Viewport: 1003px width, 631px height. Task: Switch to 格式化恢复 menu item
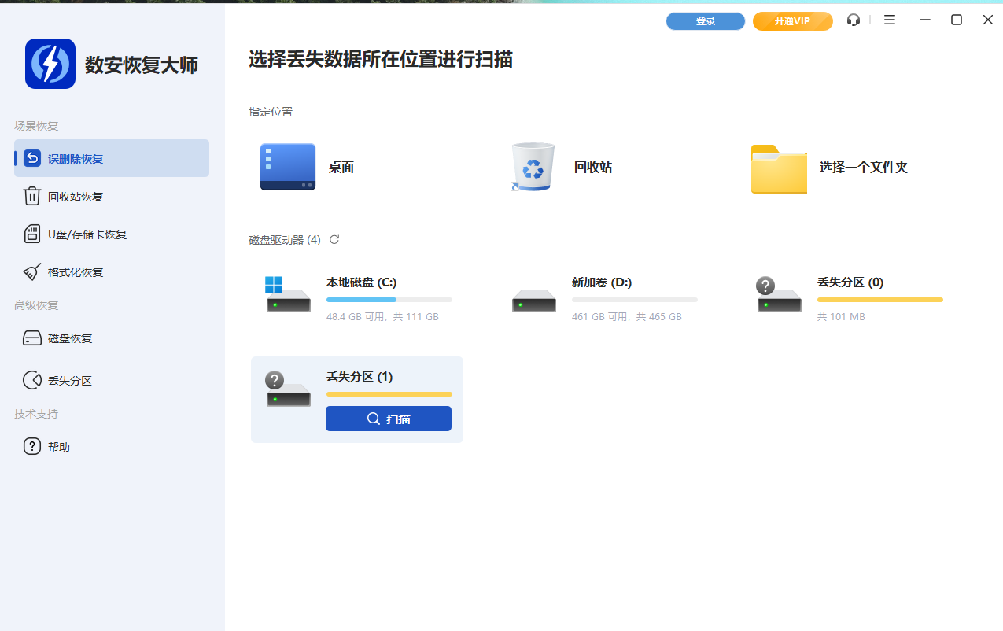click(112, 271)
